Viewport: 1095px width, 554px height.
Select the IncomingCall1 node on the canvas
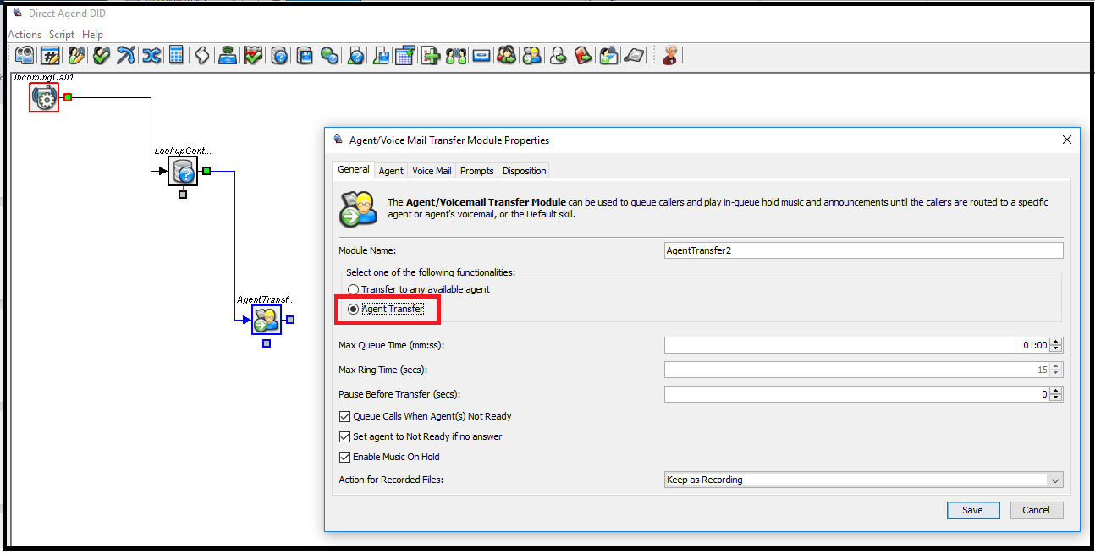pyautogui.click(x=44, y=98)
